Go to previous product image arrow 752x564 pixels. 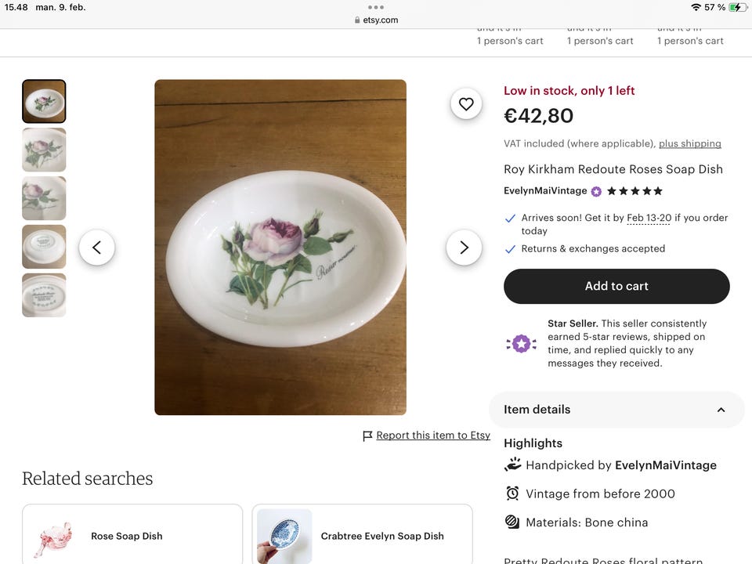97,248
